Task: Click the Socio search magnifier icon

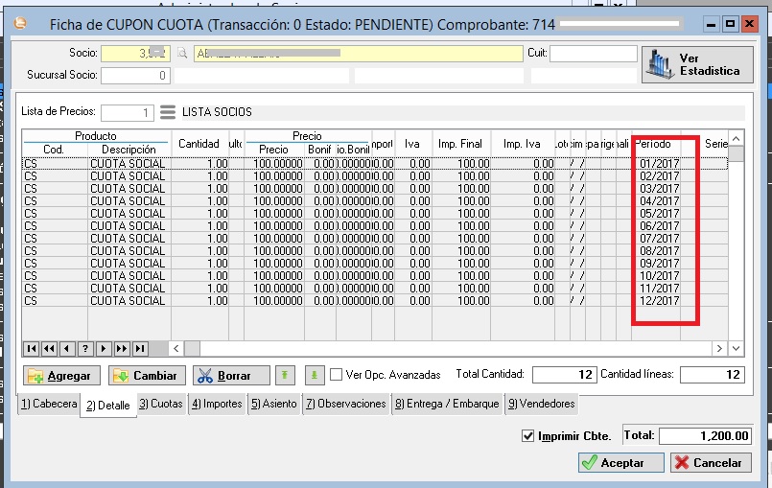Action: point(180,54)
